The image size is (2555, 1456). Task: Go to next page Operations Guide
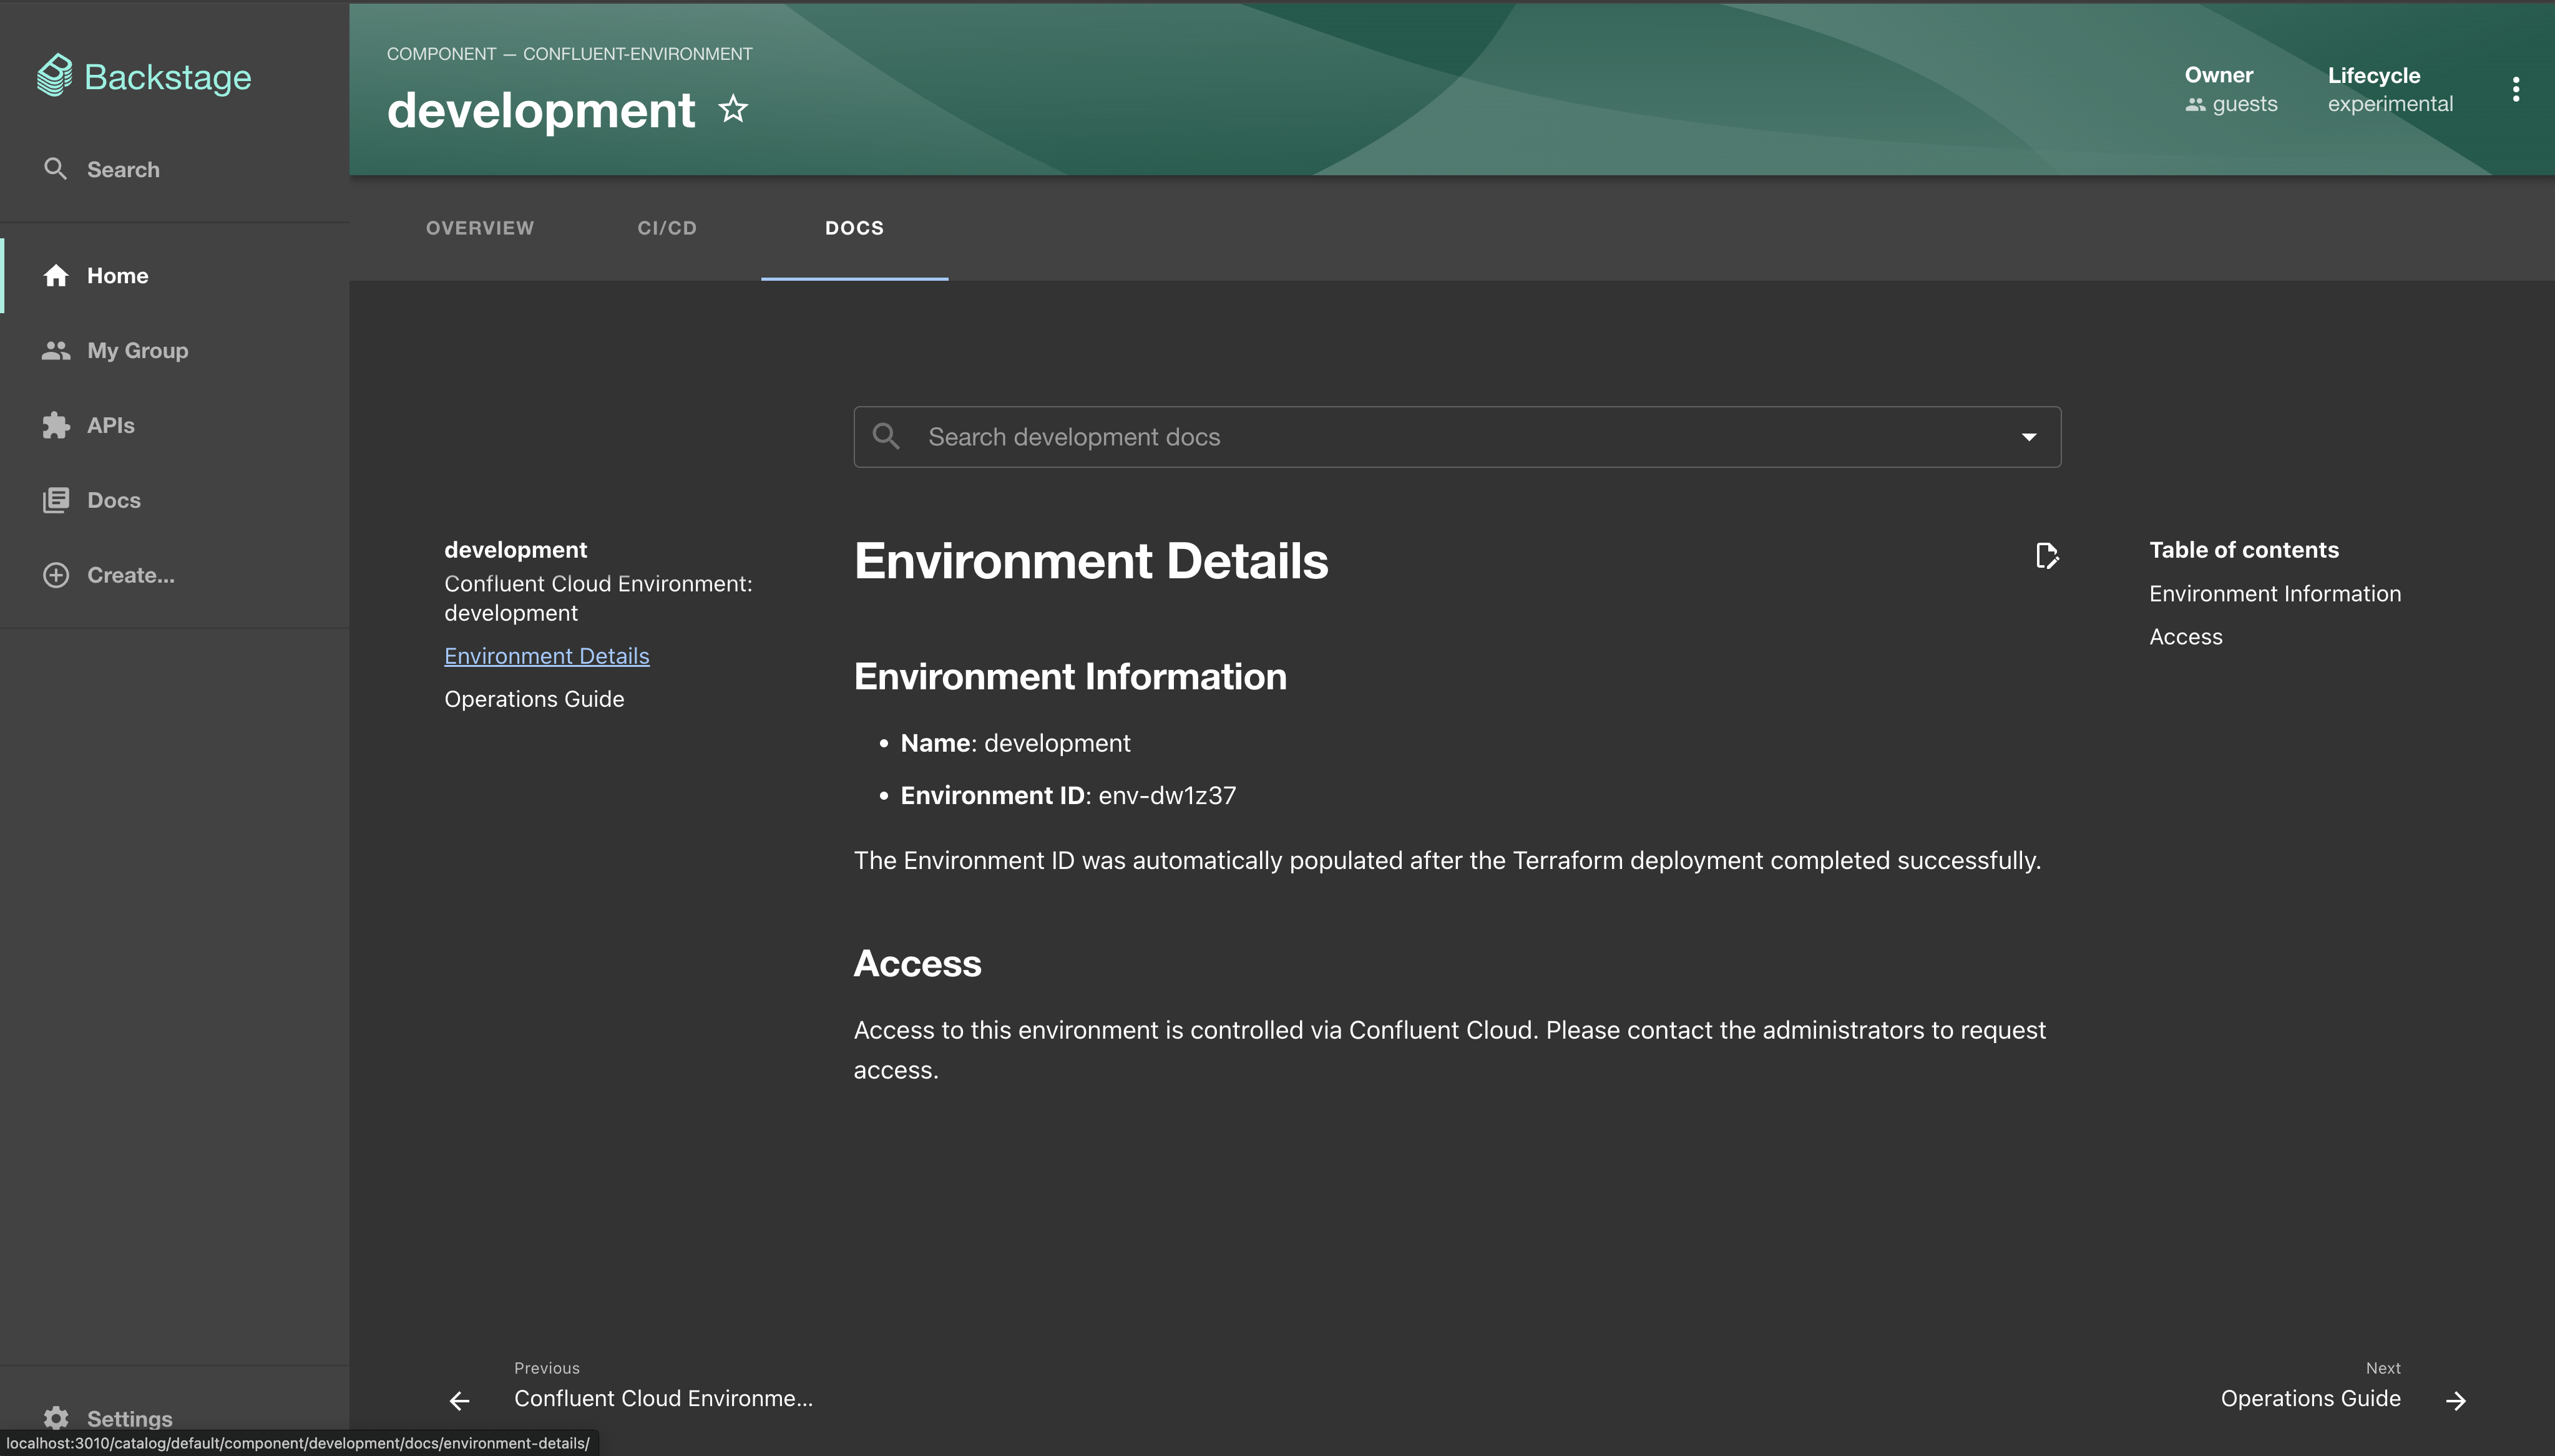[x=2311, y=1398]
